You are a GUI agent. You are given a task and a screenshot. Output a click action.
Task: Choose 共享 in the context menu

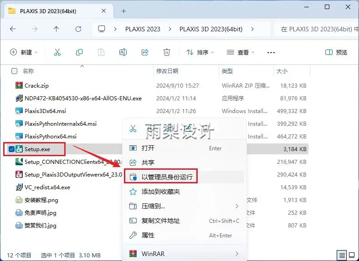point(185,163)
